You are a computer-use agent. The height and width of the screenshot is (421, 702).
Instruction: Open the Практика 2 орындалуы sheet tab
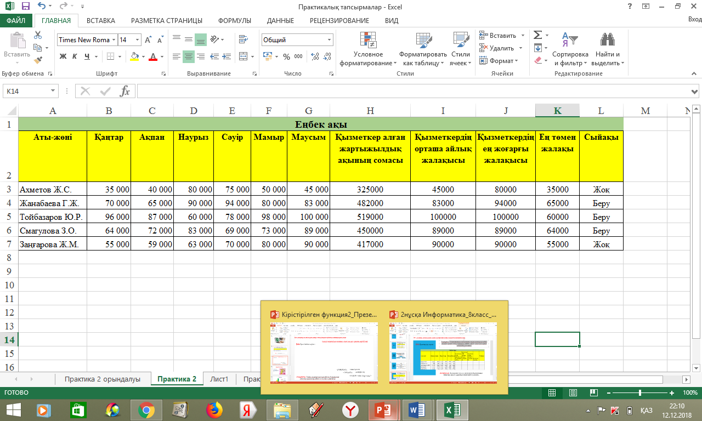click(103, 379)
